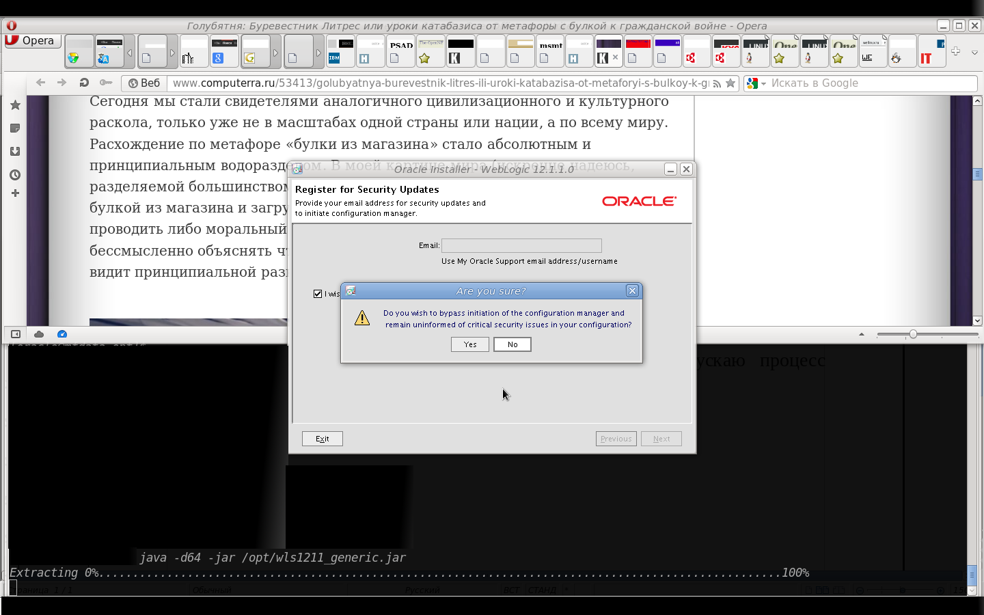Go back in Opera
984x615 pixels.
[40, 83]
